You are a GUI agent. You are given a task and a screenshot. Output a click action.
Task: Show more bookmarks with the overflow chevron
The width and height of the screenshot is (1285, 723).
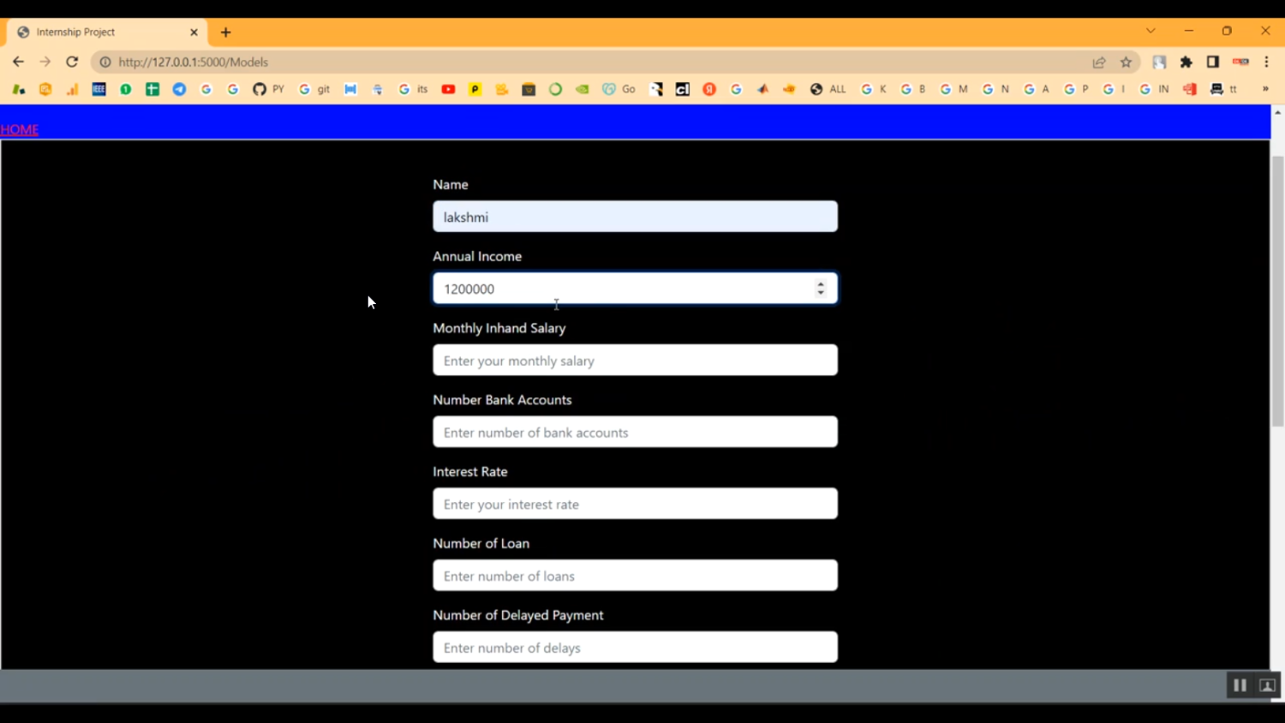point(1265,89)
